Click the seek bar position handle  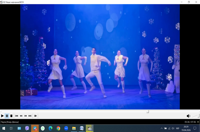(148, 111)
